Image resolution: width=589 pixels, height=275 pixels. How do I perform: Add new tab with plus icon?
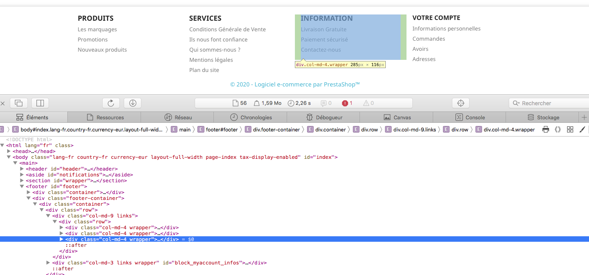(584, 117)
